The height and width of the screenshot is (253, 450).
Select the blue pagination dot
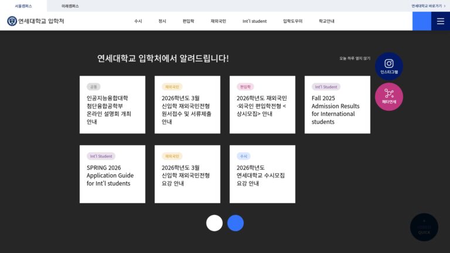(x=236, y=223)
